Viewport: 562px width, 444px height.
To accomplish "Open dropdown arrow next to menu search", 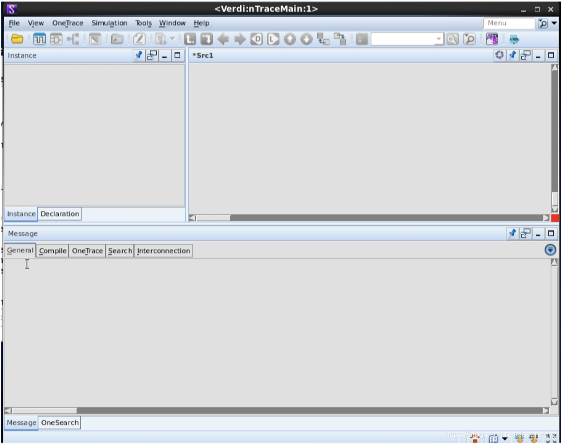I will coord(554,23).
